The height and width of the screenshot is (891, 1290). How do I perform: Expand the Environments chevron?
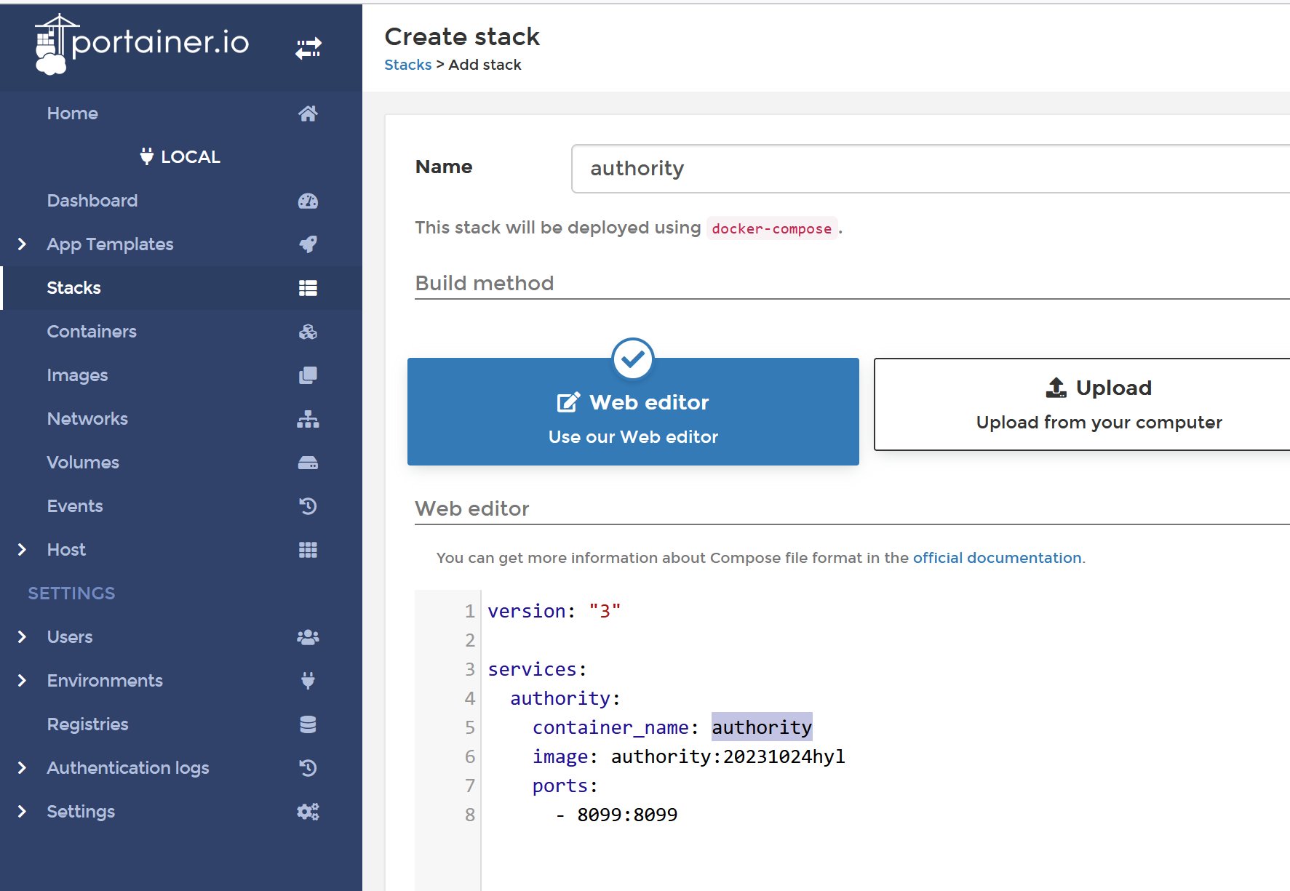22,681
